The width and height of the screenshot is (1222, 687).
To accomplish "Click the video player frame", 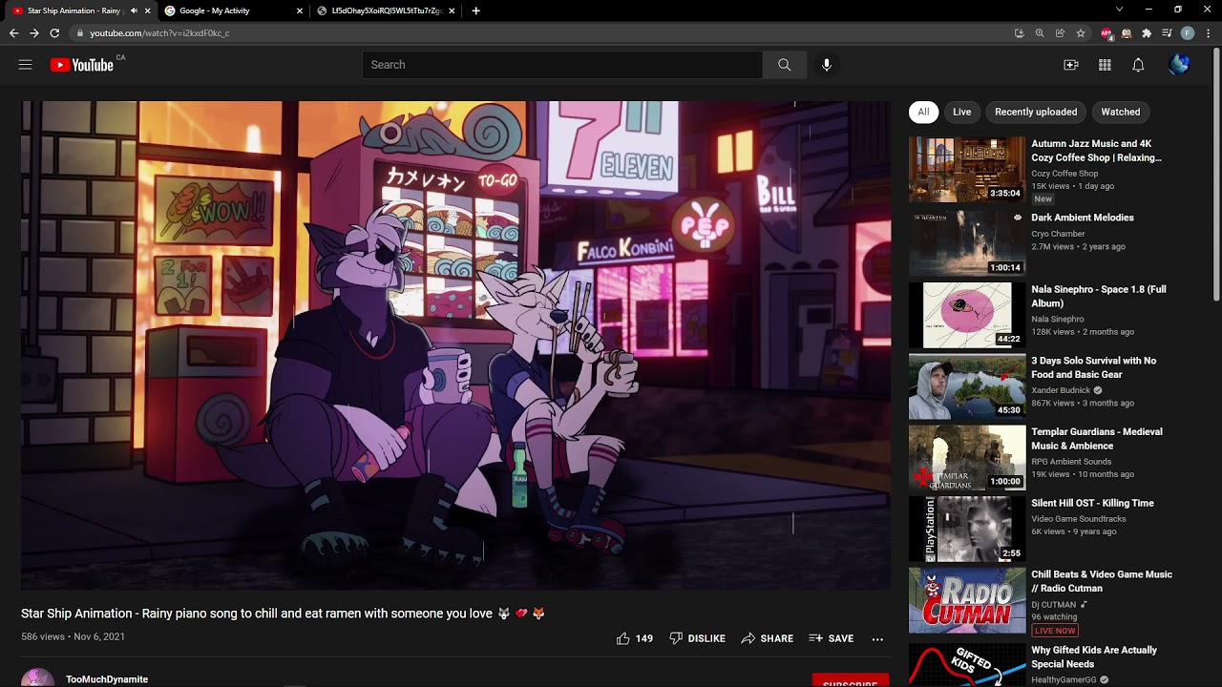I will tap(455, 345).
